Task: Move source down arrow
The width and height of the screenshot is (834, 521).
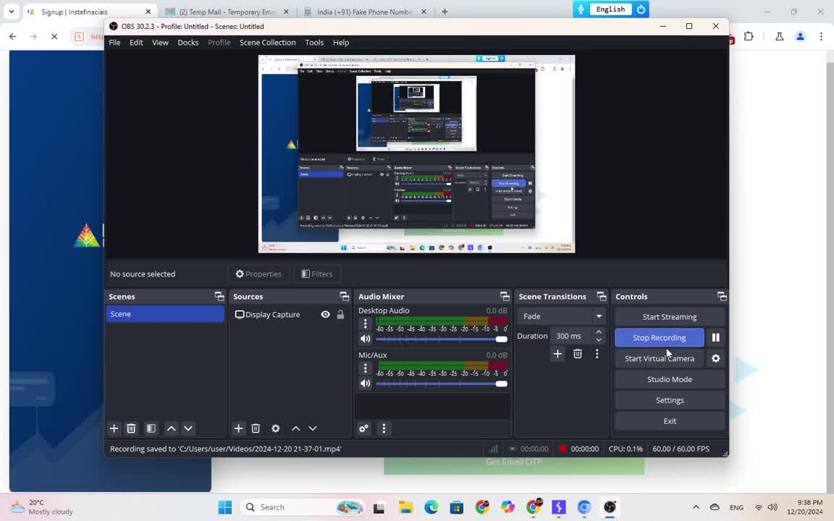Action: 313,428
